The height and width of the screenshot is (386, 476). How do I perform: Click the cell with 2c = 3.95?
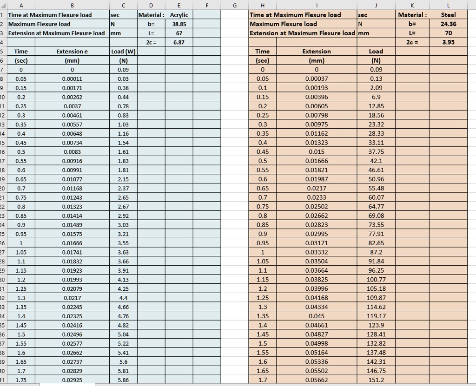point(449,42)
